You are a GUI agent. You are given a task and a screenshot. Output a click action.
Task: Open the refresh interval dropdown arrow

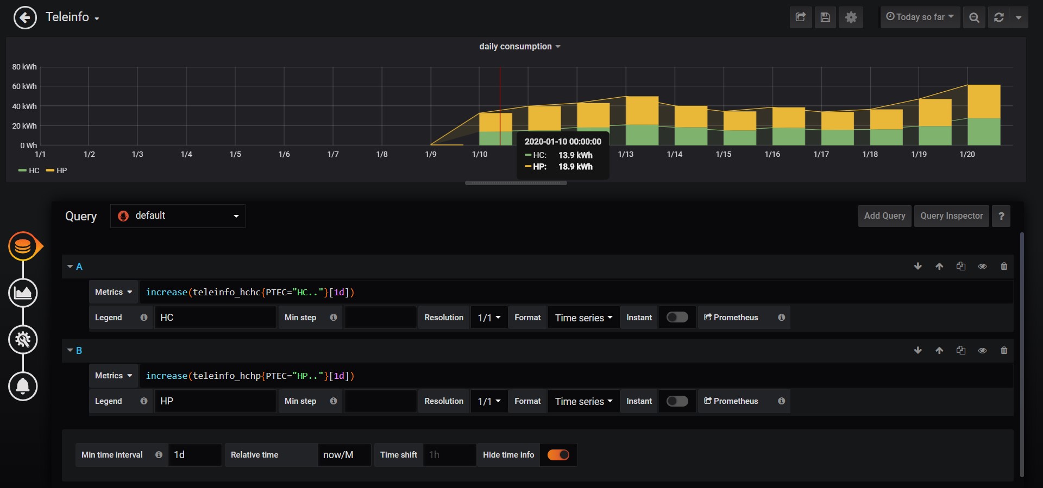(x=1019, y=17)
